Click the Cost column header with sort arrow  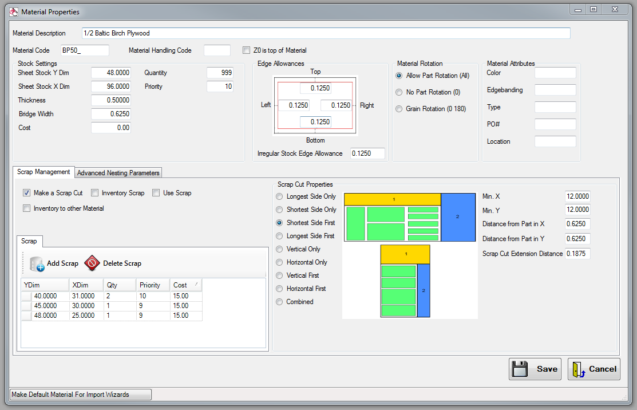click(185, 285)
